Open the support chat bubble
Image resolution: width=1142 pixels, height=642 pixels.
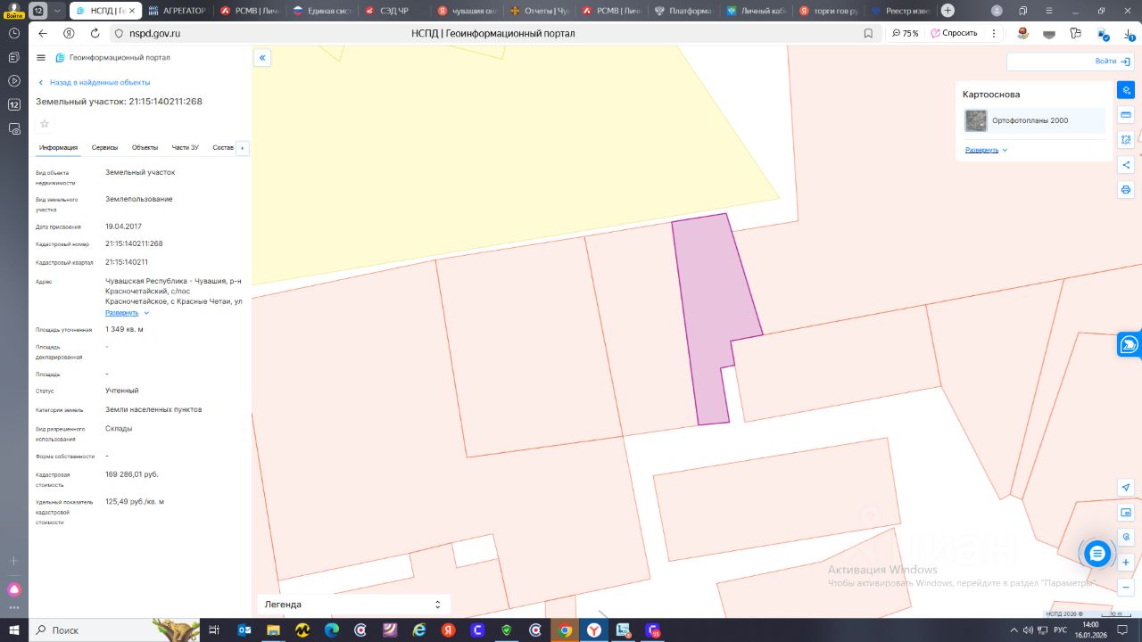tap(1097, 554)
